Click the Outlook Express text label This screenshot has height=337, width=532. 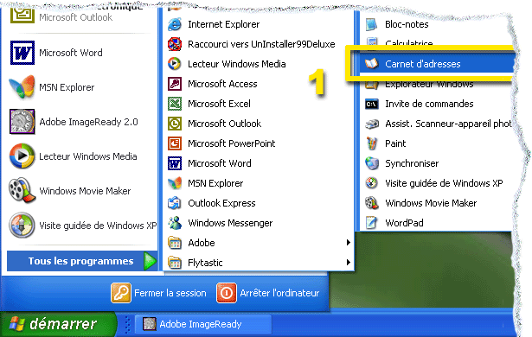(x=221, y=203)
